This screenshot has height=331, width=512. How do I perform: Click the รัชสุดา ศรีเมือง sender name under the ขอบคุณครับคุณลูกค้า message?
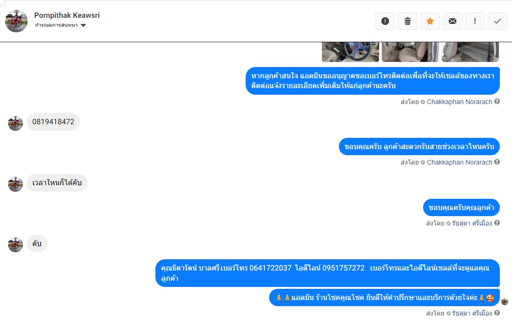click(x=472, y=223)
